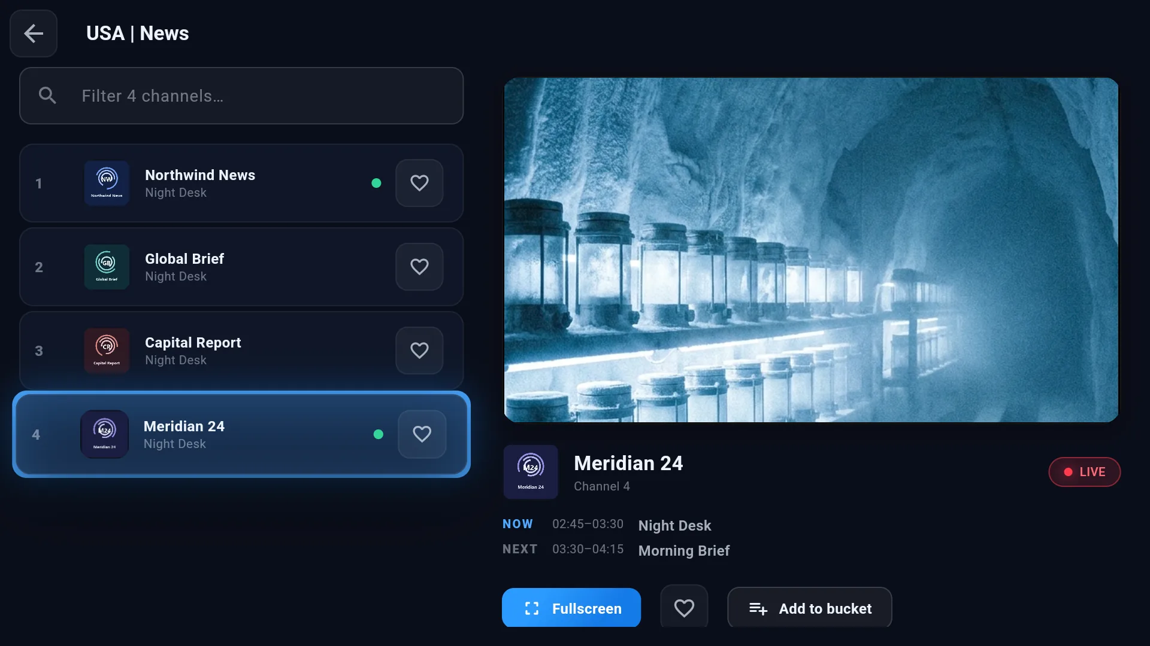This screenshot has height=646, width=1150.
Task: Click Night Desk under Global Brief
Action: (x=175, y=276)
